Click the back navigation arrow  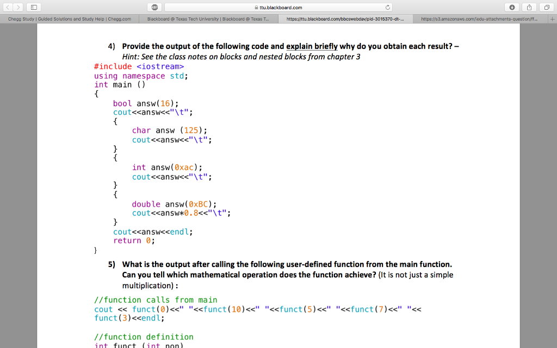click(8, 8)
